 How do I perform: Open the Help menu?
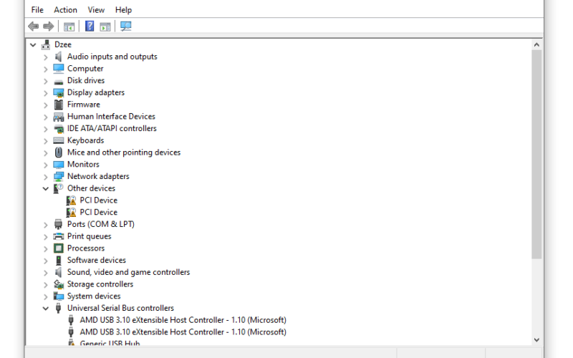[x=123, y=10]
